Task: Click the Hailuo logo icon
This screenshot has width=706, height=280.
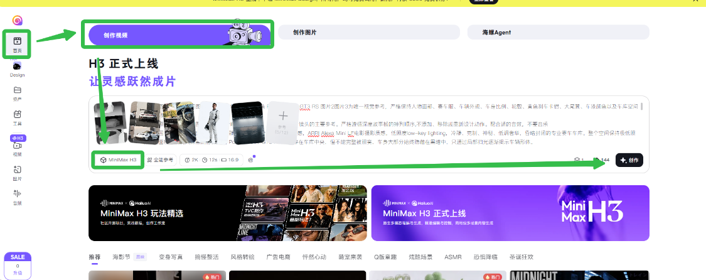Action: click(x=17, y=20)
